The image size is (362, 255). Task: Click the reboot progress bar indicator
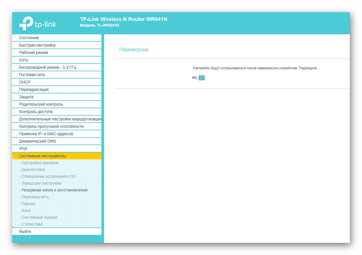(202, 78)
